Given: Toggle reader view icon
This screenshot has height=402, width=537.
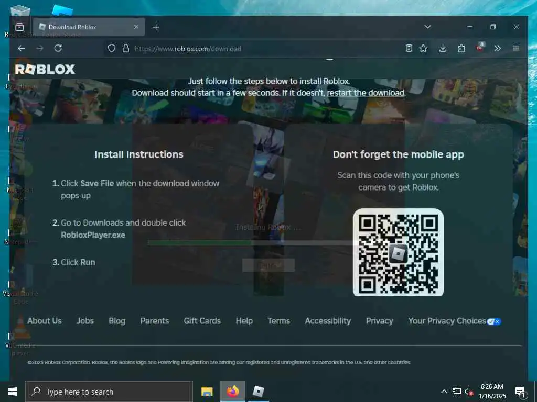Looking at the screenshot, I should tap(409, 48).
